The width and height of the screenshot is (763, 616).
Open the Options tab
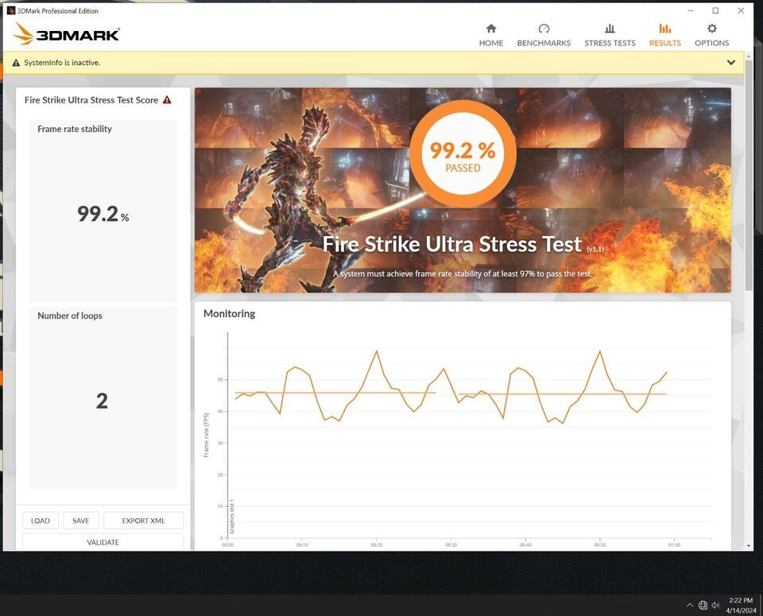click(x=711, y=35)
